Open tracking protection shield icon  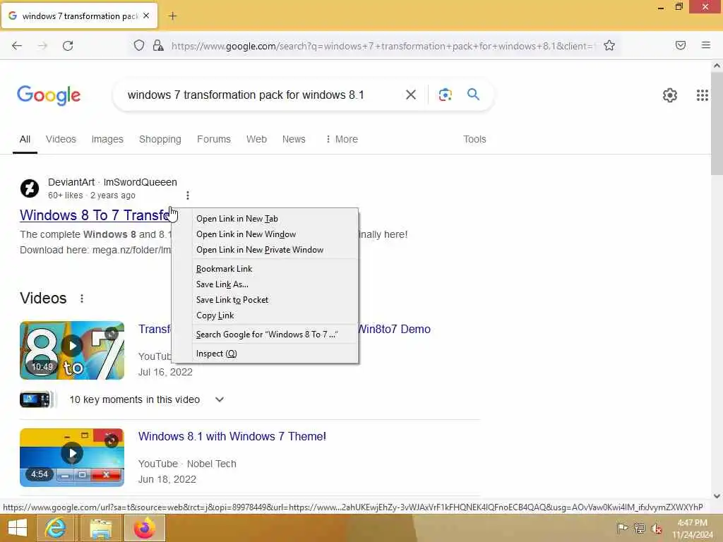[139, 45]
